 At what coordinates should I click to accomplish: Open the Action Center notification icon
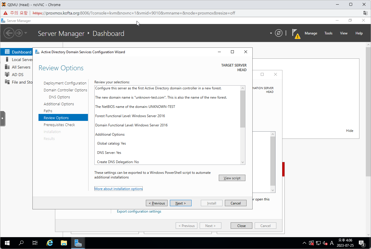[x=361, y=243]
